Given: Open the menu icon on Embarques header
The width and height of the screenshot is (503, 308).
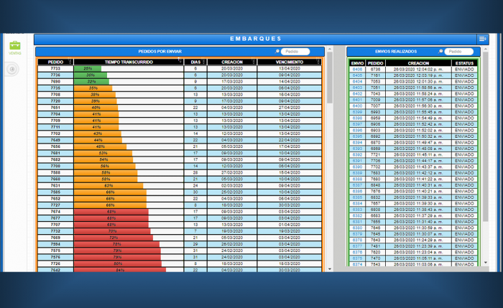Looking at the screenshot, I should (482, 39).
